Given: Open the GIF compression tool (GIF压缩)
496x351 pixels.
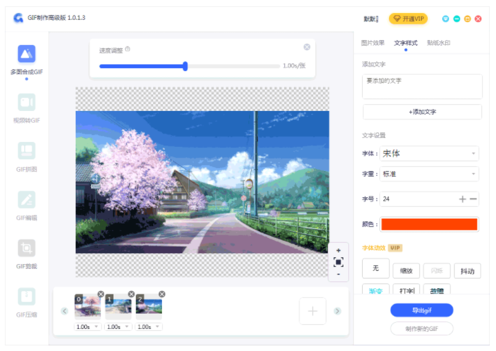Looking at the screenshot, I should 27,303.
